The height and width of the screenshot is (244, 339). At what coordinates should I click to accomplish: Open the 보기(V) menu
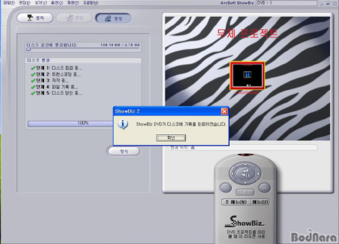(41, 3)
